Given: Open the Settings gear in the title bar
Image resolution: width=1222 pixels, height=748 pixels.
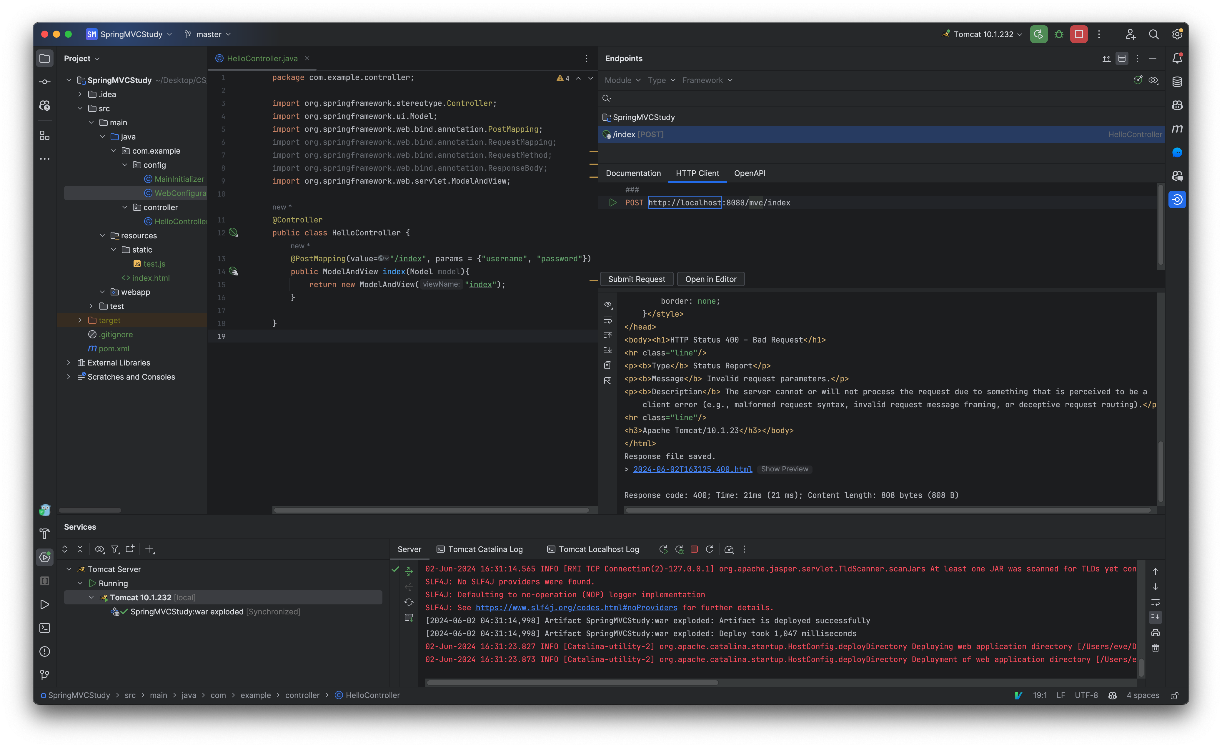Looking at the screenshot, I should 1177,34.
